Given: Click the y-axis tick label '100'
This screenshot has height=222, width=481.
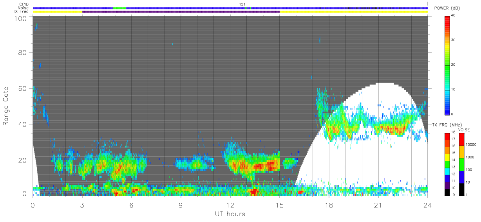Looking at the screenshot, I should pyautogui.click(x=21, y=18).
